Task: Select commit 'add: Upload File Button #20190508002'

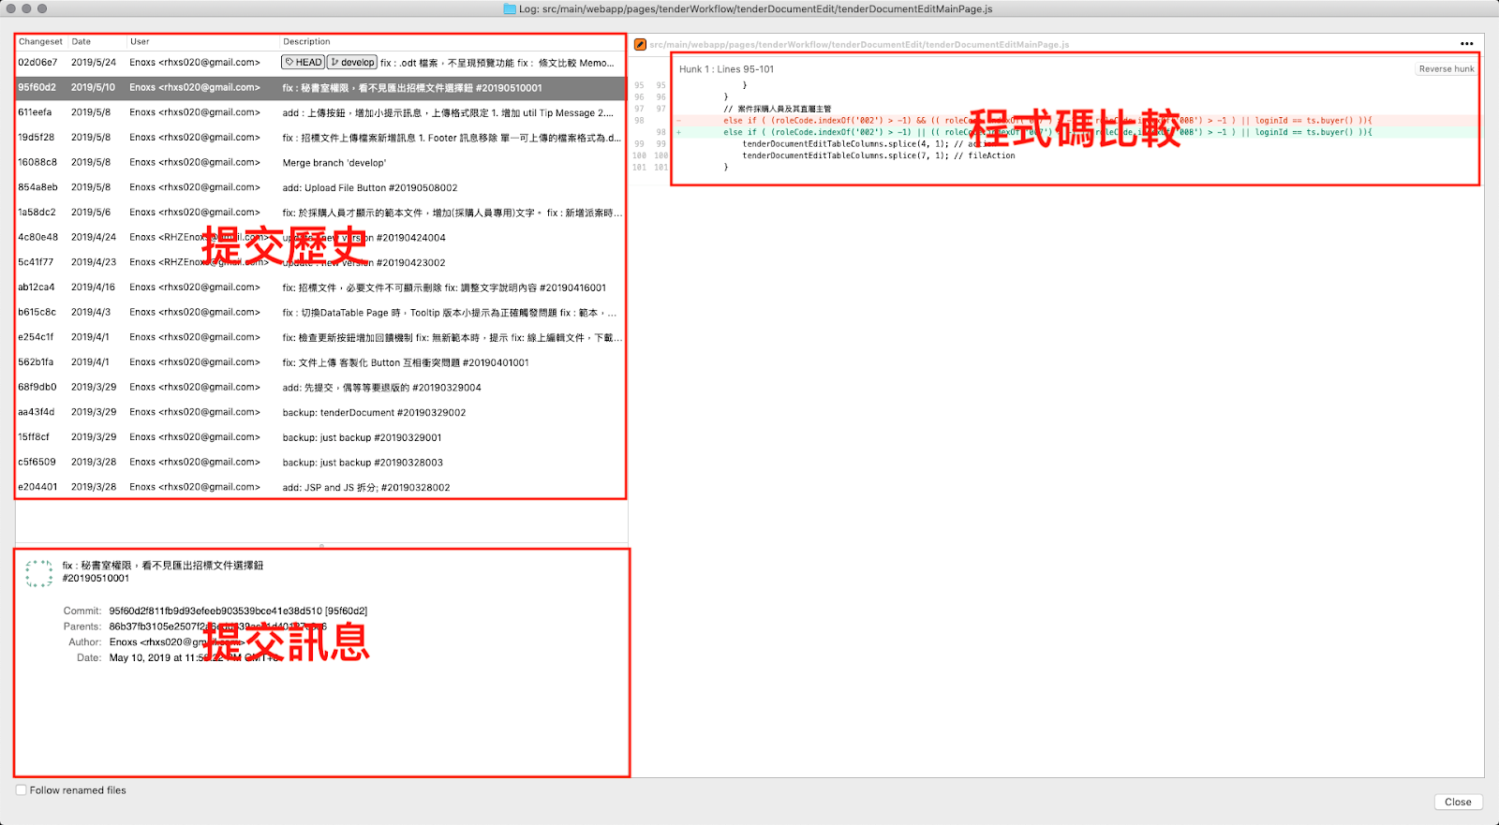Action: click(x=320, y=187)
